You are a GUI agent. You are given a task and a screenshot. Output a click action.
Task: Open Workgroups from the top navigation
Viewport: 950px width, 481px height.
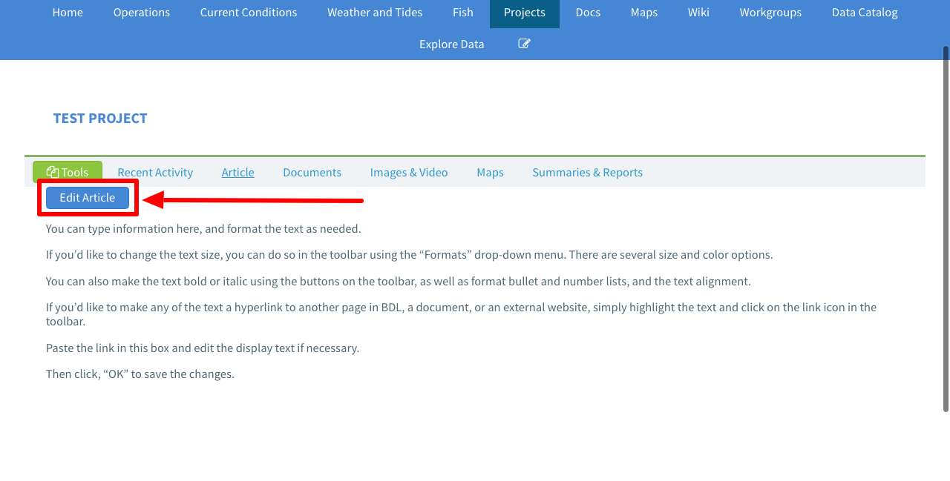pyautogui.click(x=770, y=13)
